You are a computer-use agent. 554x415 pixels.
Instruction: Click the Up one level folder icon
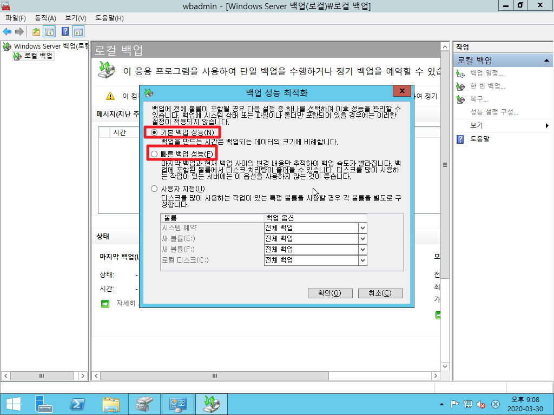coord(36,32)
